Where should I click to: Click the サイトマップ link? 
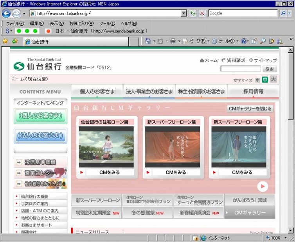(x=263, y=60)
